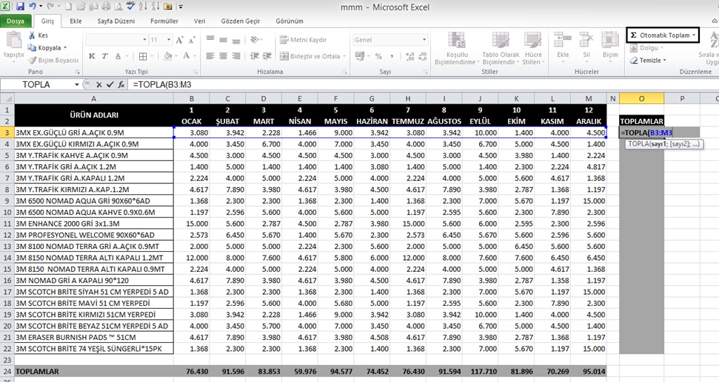Create a new blank workbook icon
This screenshot has height=382, width=719.
(x=68, y=7)
